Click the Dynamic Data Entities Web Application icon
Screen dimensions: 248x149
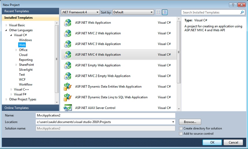coord(68,87)
